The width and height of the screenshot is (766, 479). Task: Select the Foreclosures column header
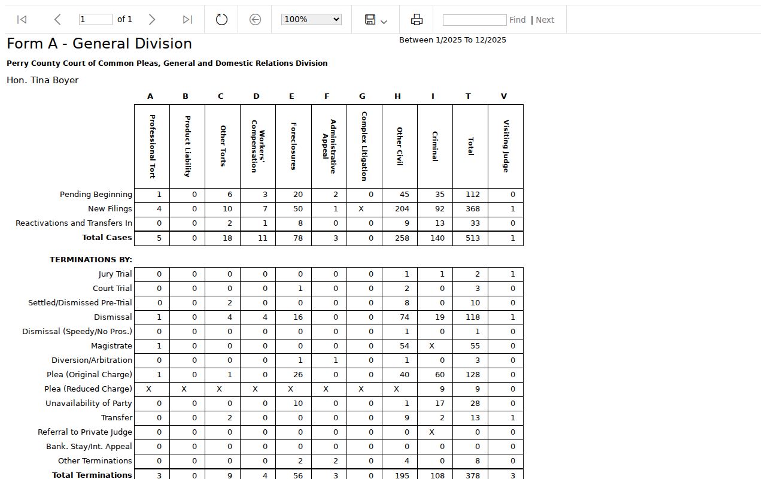tap(293, 146)
